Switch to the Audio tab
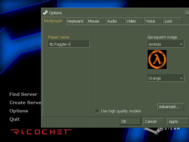Image resolution: width=189 pixels, height=142 pixels. point(115,21)
